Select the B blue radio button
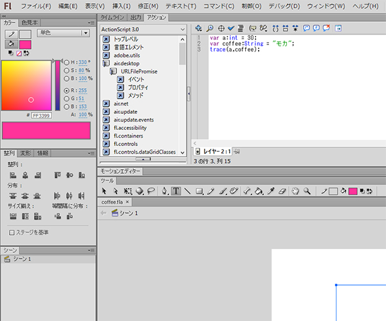The width and height of the screenshot is (386, 321). pos(66,107)
